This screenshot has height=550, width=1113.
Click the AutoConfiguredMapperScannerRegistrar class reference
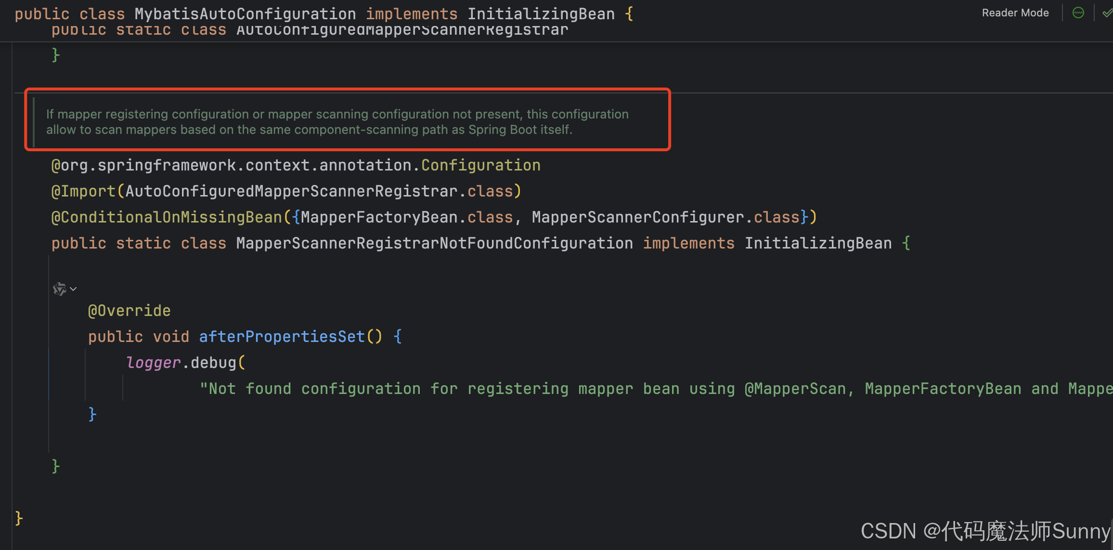(x=291, y=191)
